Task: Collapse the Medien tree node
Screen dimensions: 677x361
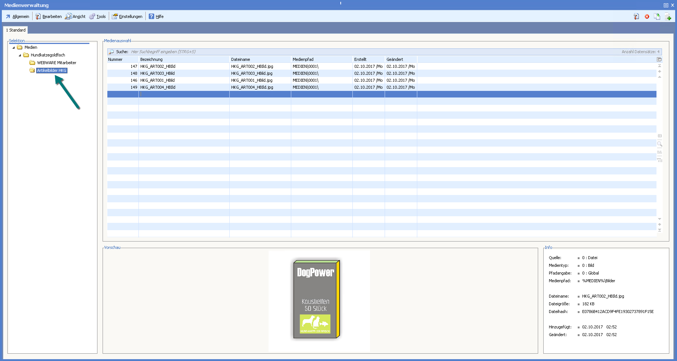Action: (14, 48)
